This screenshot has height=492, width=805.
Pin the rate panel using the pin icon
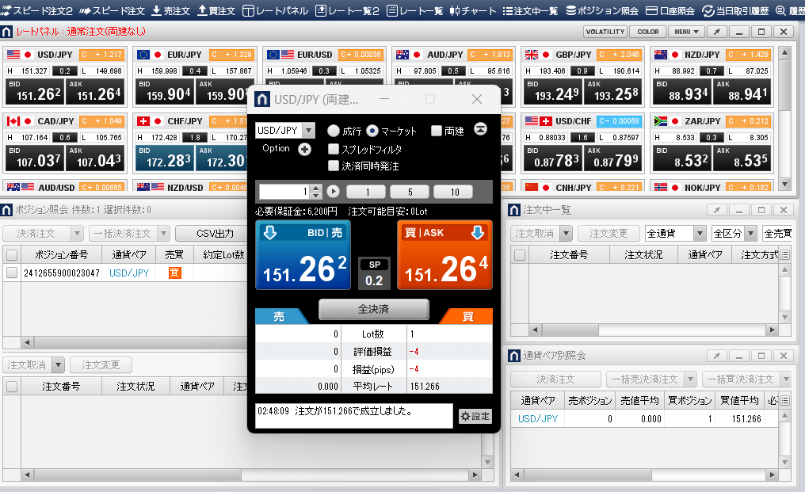coord(715,32)
